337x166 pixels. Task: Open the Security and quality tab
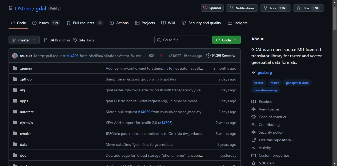(x=201, y=23)
